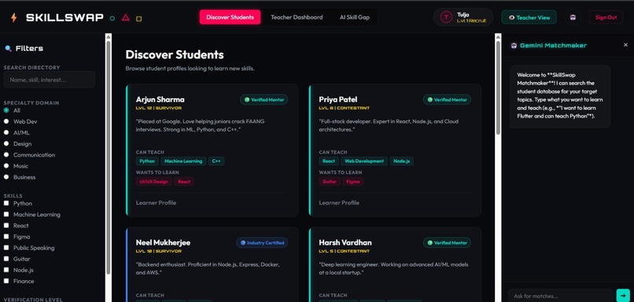This screenshot has width=634, height=302.
Task: Click the yellow square shape icon
Action: tap(138, 19)
